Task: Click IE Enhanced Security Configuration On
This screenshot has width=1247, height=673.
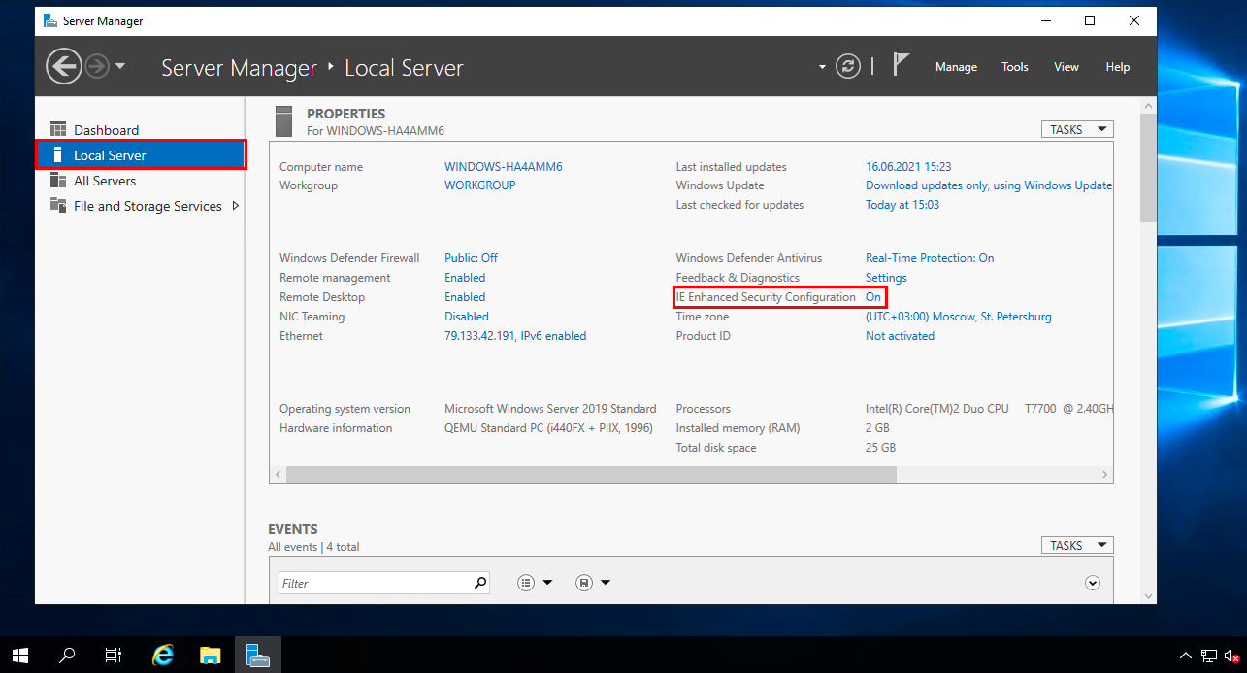Action: [873, 297]
